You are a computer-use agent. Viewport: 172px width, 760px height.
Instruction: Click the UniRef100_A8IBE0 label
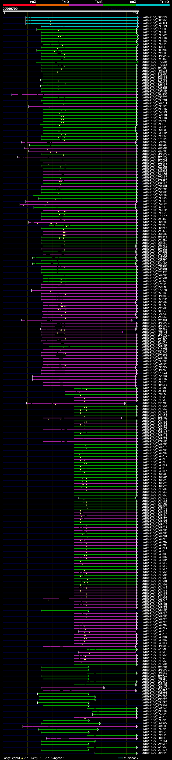[x=154, y=738]
